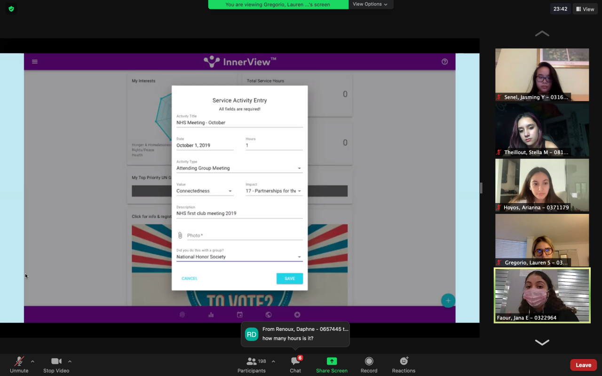Click the InnerView help question icon
The height and width of the screenshot is (376, 602).
point(444,62)
